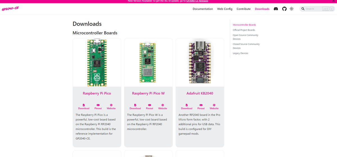Open the Discord icon link

[276, 9]
